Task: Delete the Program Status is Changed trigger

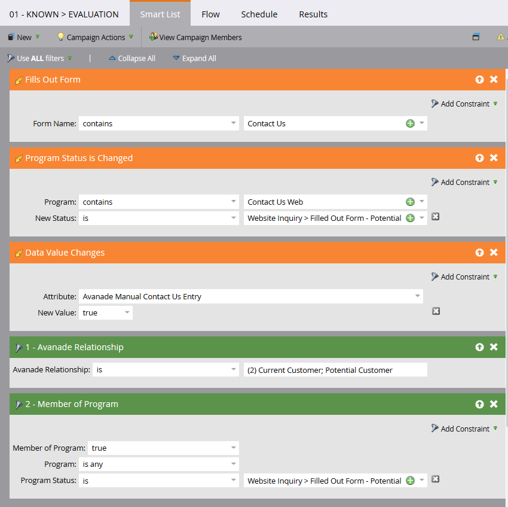Action: tap(494, 158)
